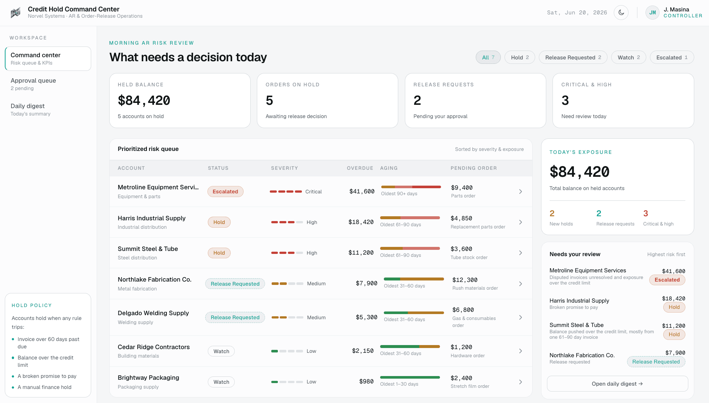This screenshot has width=709, height=403.
Task: Click 'Invoice over 60 days past due' rule
Action: pyautogui.click(x=48, y=343)
